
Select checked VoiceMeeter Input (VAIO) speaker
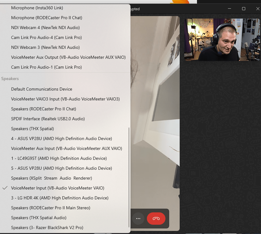65,188
